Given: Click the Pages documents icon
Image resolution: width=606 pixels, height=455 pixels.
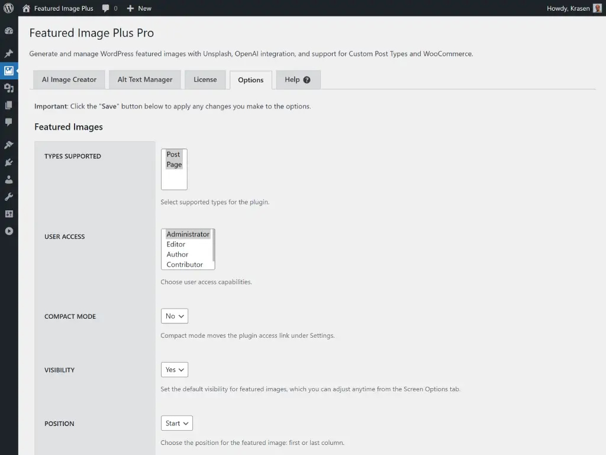Looking at the screenshot, I should [x=9, y=104].
